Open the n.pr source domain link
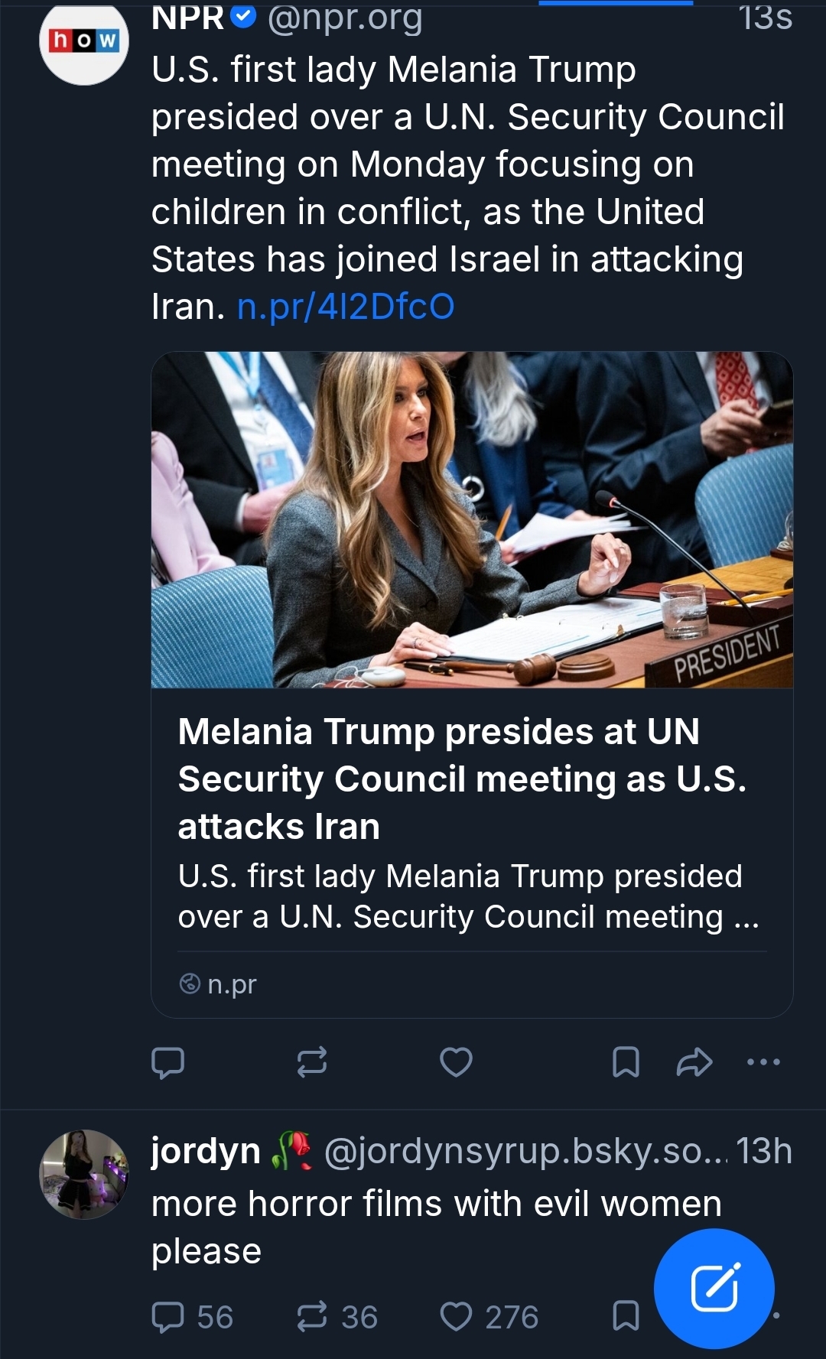The image size is (826, 1359). coord(231,984)
